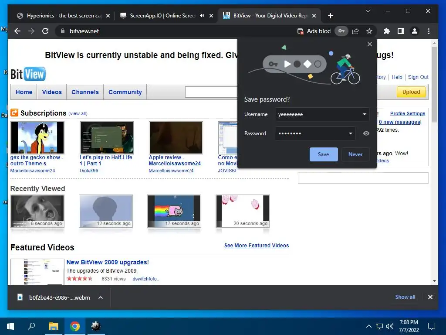Open Dioluk96 channel link
The width and height of the screenshot is (446, 335).
89,171
